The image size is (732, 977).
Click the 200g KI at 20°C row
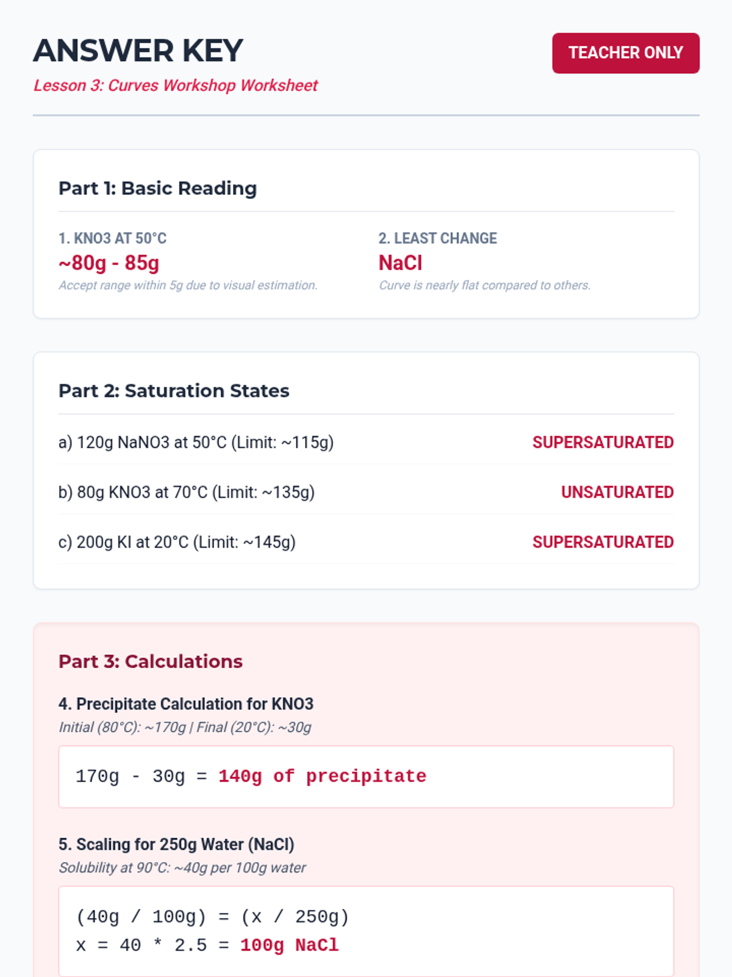click(x=366, y=542)
